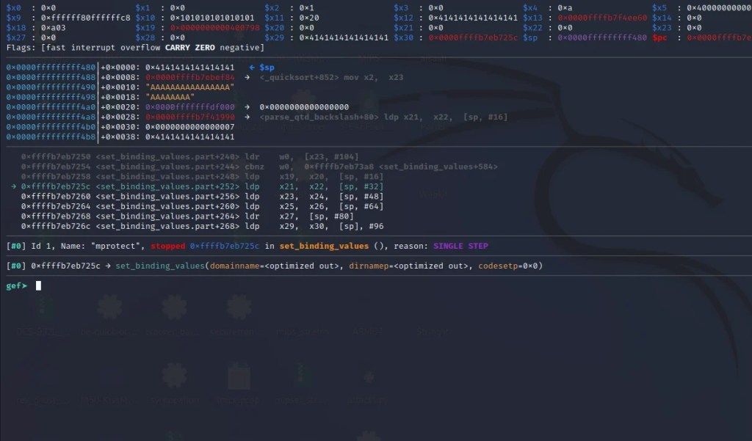
Task: Select the red $pc register label
Action: [659, 38]
